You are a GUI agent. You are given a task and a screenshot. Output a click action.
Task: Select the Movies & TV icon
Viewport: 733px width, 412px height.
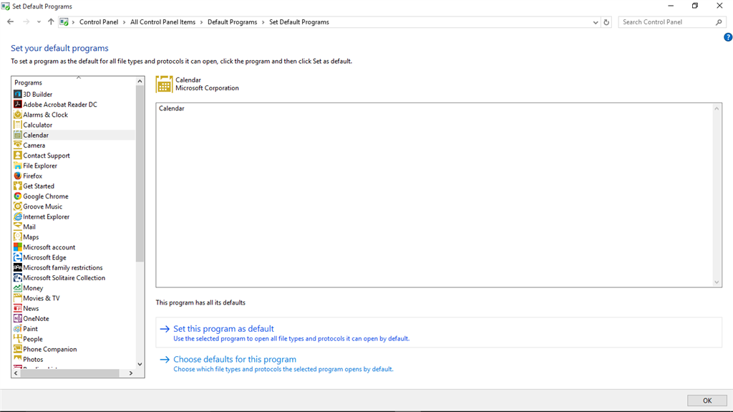tap(18, 298)
